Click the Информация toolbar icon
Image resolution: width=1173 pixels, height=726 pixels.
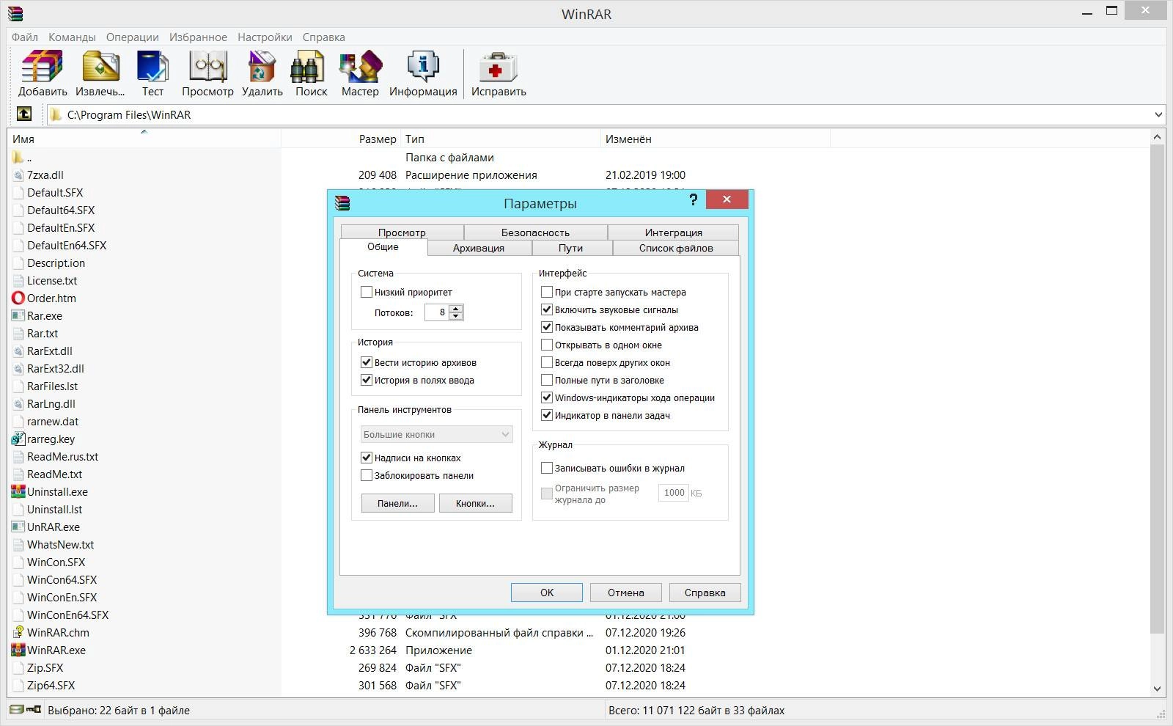tap(423, 67)
